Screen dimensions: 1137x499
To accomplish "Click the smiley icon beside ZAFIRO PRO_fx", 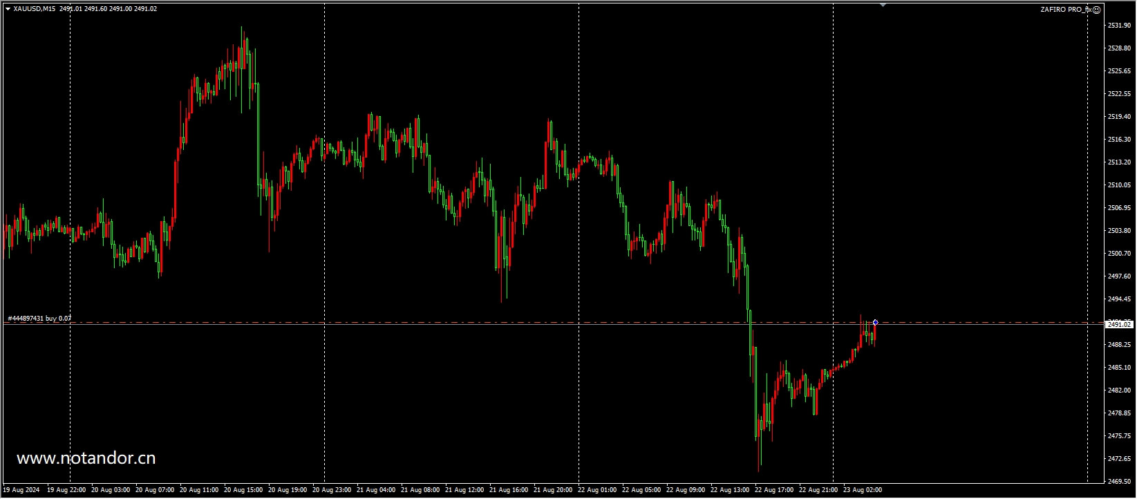I will click(1097, 10).
